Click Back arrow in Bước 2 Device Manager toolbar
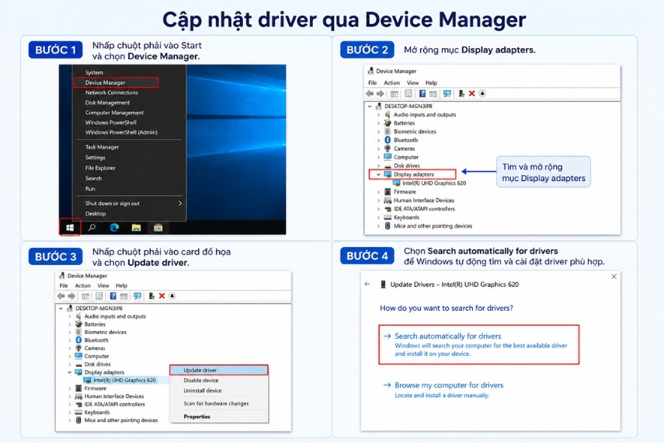This screenshot has height=443, width=664. point(370,93)
